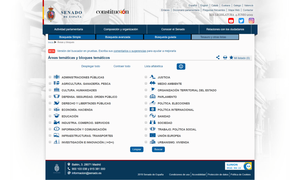300x180 pixels.
Task: Check the Administraciones Públicas checkbox
Action: (50, 77)
